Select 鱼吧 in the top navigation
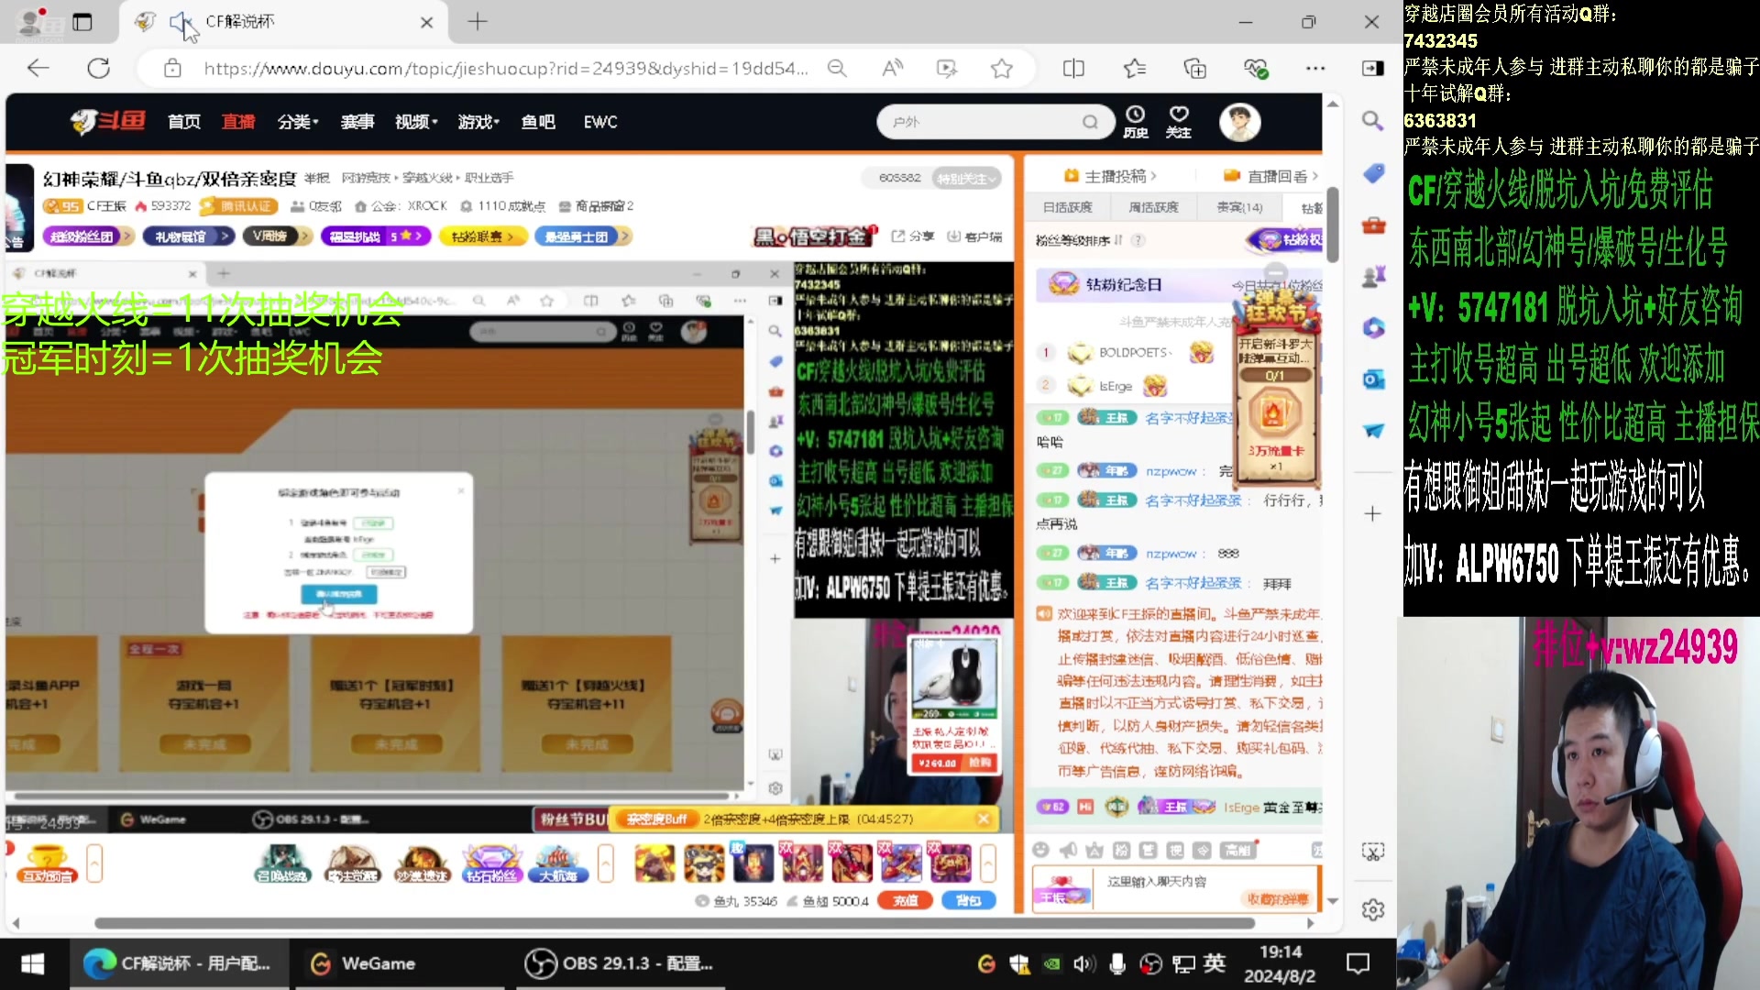Screen dimensions: 1760x990 click(x=537, y=122)
